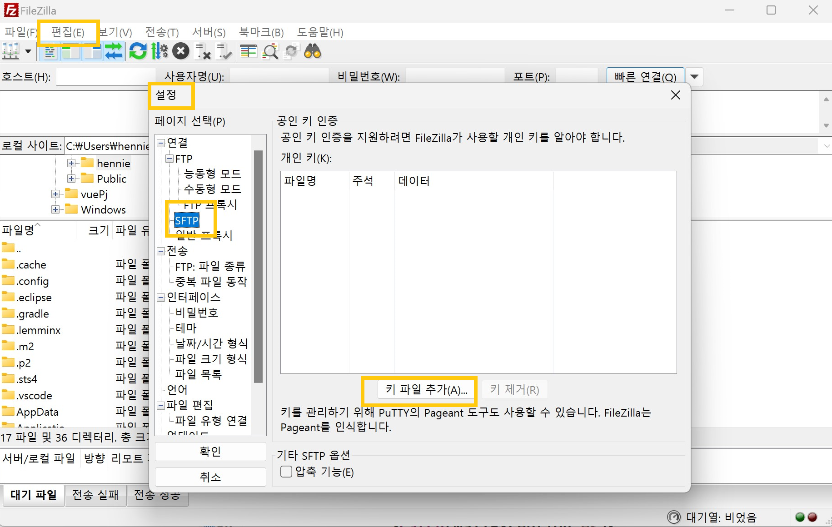Open the 빠른 연결 history dropdown arrow

(x=694, y=76)
